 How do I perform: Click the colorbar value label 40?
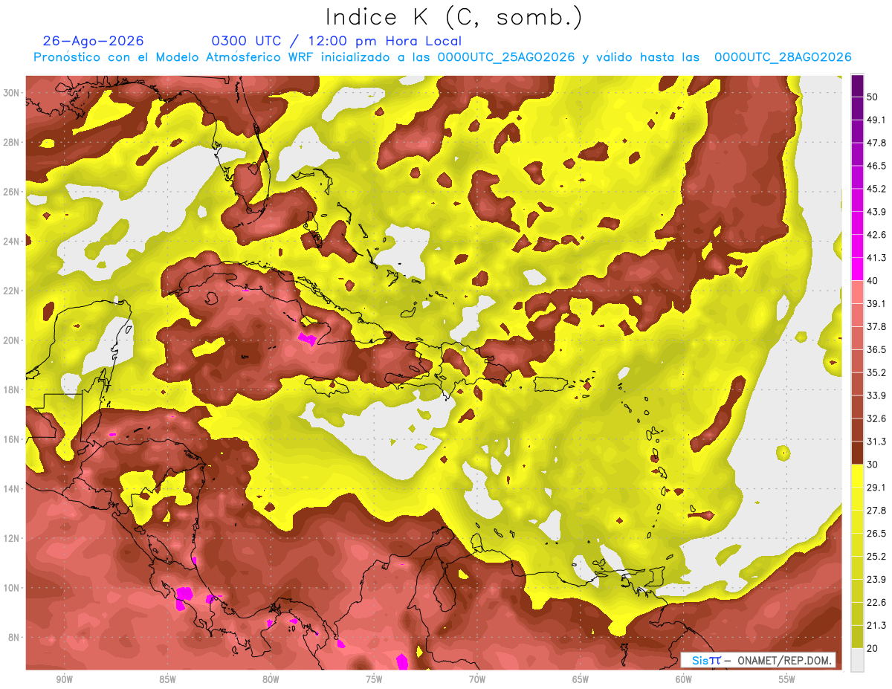coord(873,280)
